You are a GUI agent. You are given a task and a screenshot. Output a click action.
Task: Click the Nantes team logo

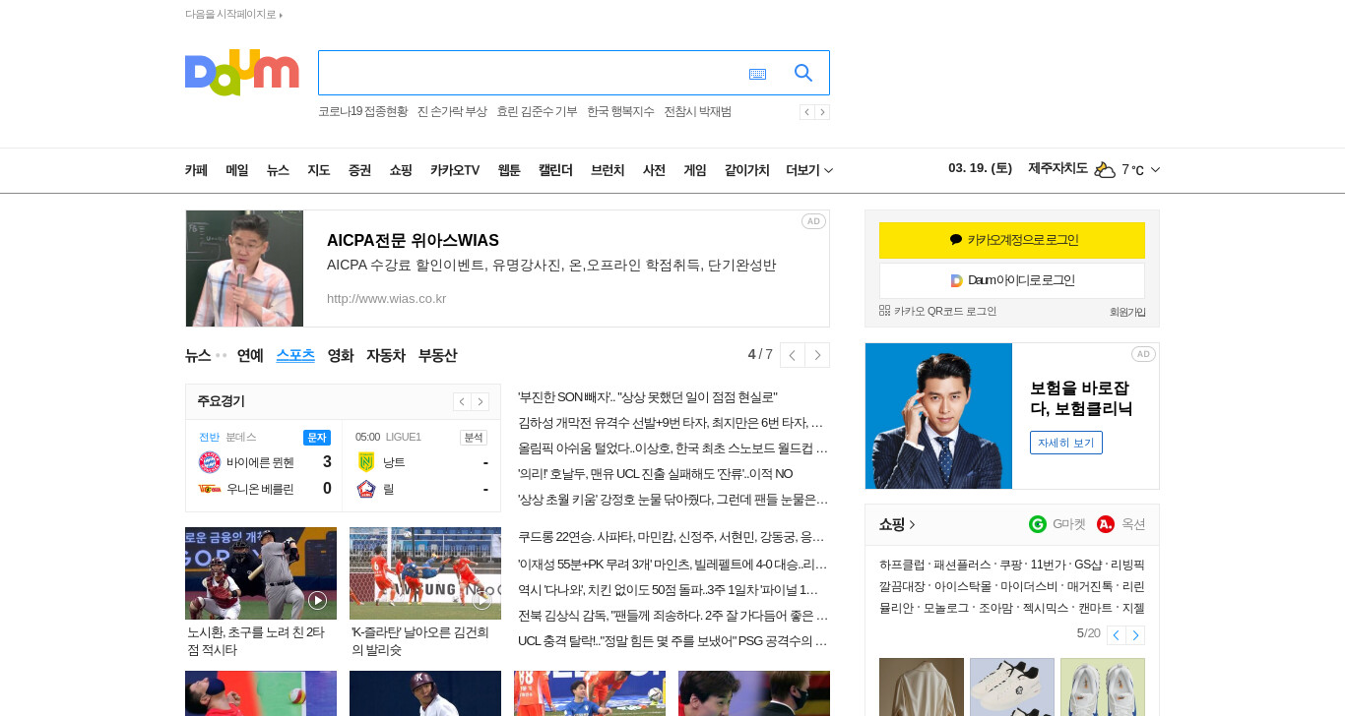click(366, 462)
